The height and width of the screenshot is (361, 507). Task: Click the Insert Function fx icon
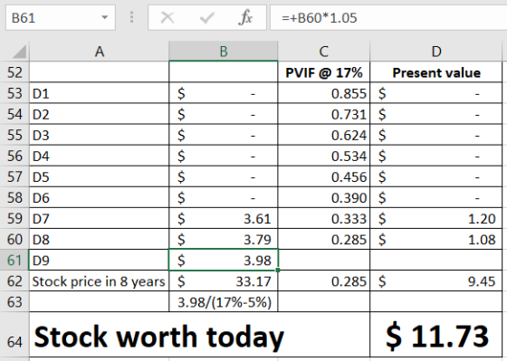[x=245, y=17]
